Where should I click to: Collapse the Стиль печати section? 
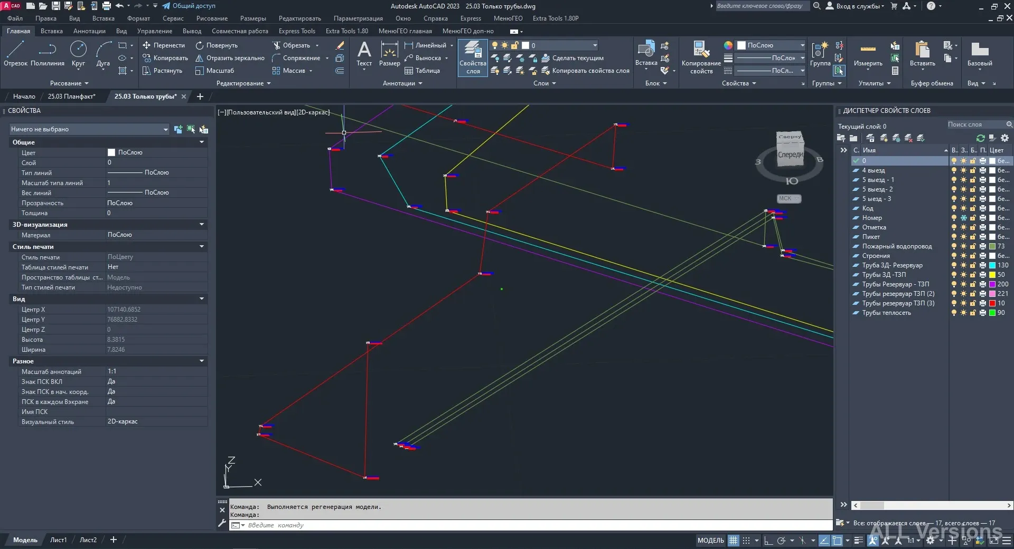pyautogui.click(x=201, y=247)
